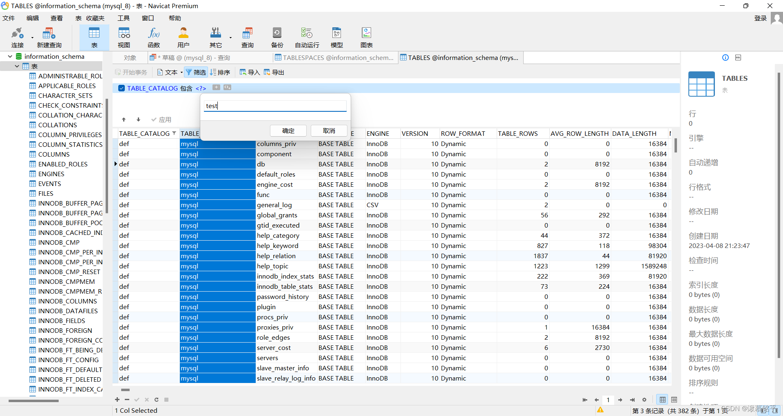Click the 新建查询 new query icon
This screenshot has width=783, height=416.
[x=49, y=37]
